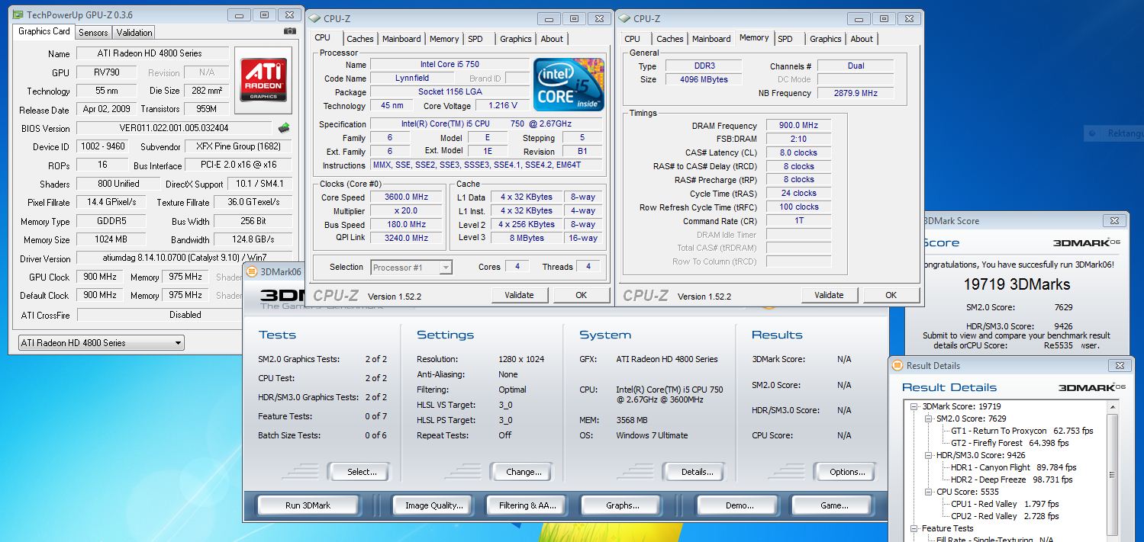Viewport: 1144px width, 542px height.
Task: Click Validate in CPU-Z memory timings window
Action: click(829, 295)
